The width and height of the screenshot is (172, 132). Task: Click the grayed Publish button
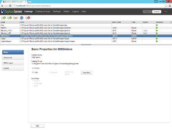tap(147, 12)
